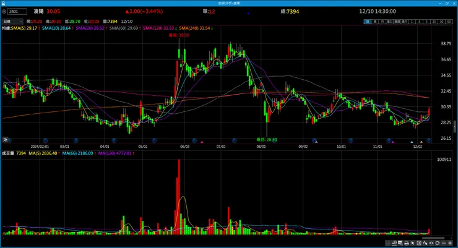Zoom out chart with minus icon
This screenshot has width=458, height=248.
(444, 243)
